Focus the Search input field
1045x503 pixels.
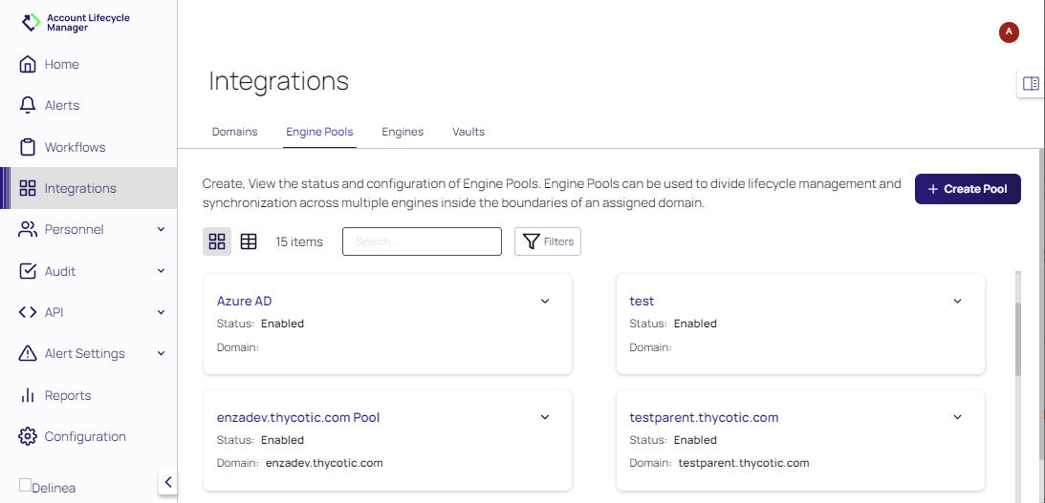[x=422, y=241]
